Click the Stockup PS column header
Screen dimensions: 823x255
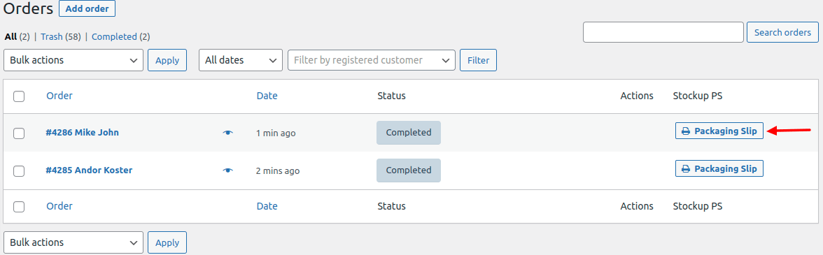698,96
